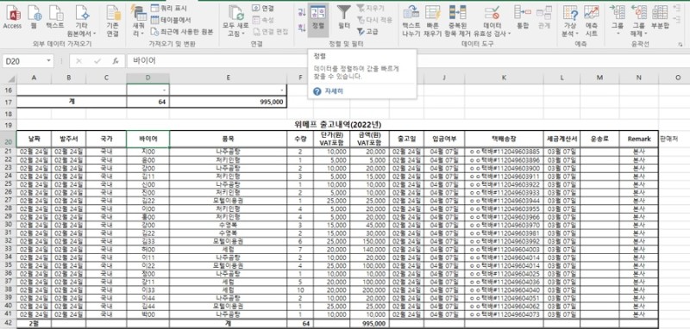Click 텍스트 나누기 (Text to Columns)
This screenshot has width=690, height=329.
point(411,21)
